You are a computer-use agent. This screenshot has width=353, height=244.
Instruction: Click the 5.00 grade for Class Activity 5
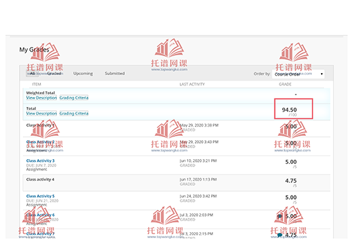pos(291,198)
